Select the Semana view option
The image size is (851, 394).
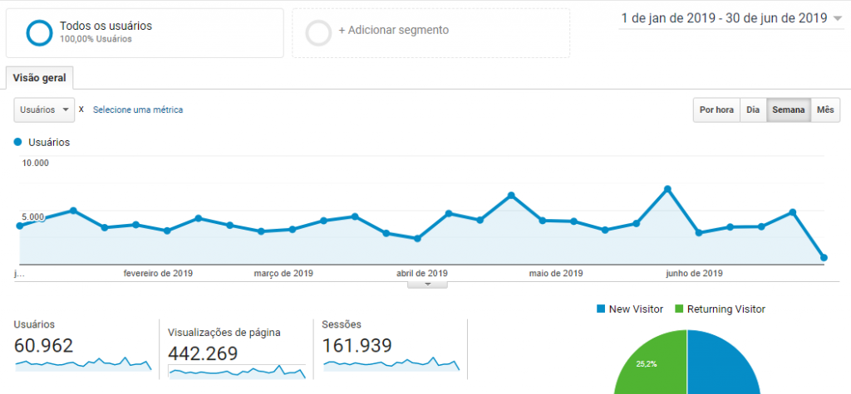788,110
